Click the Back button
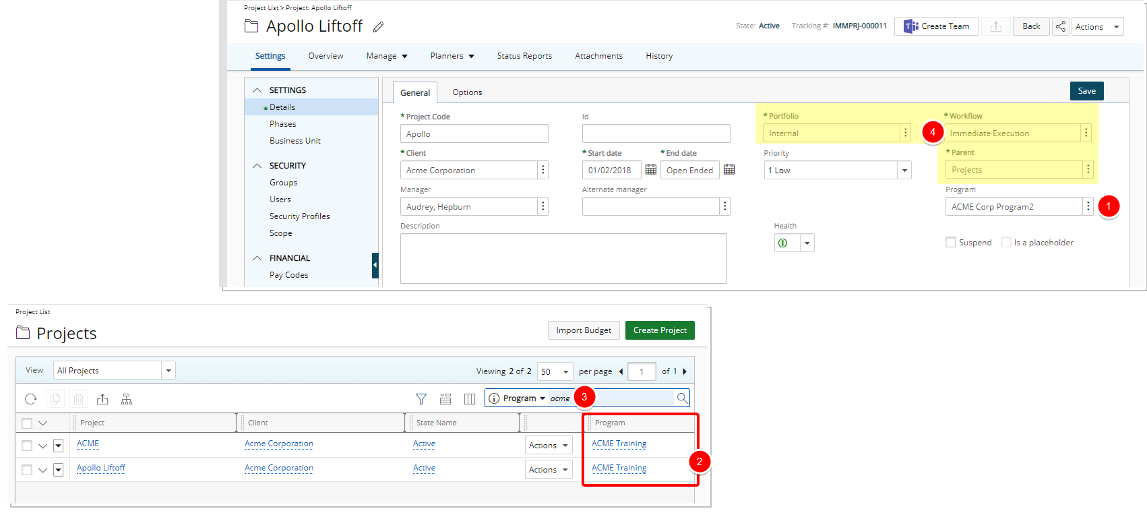The image size is (1147, 515). pos(1031,26)
